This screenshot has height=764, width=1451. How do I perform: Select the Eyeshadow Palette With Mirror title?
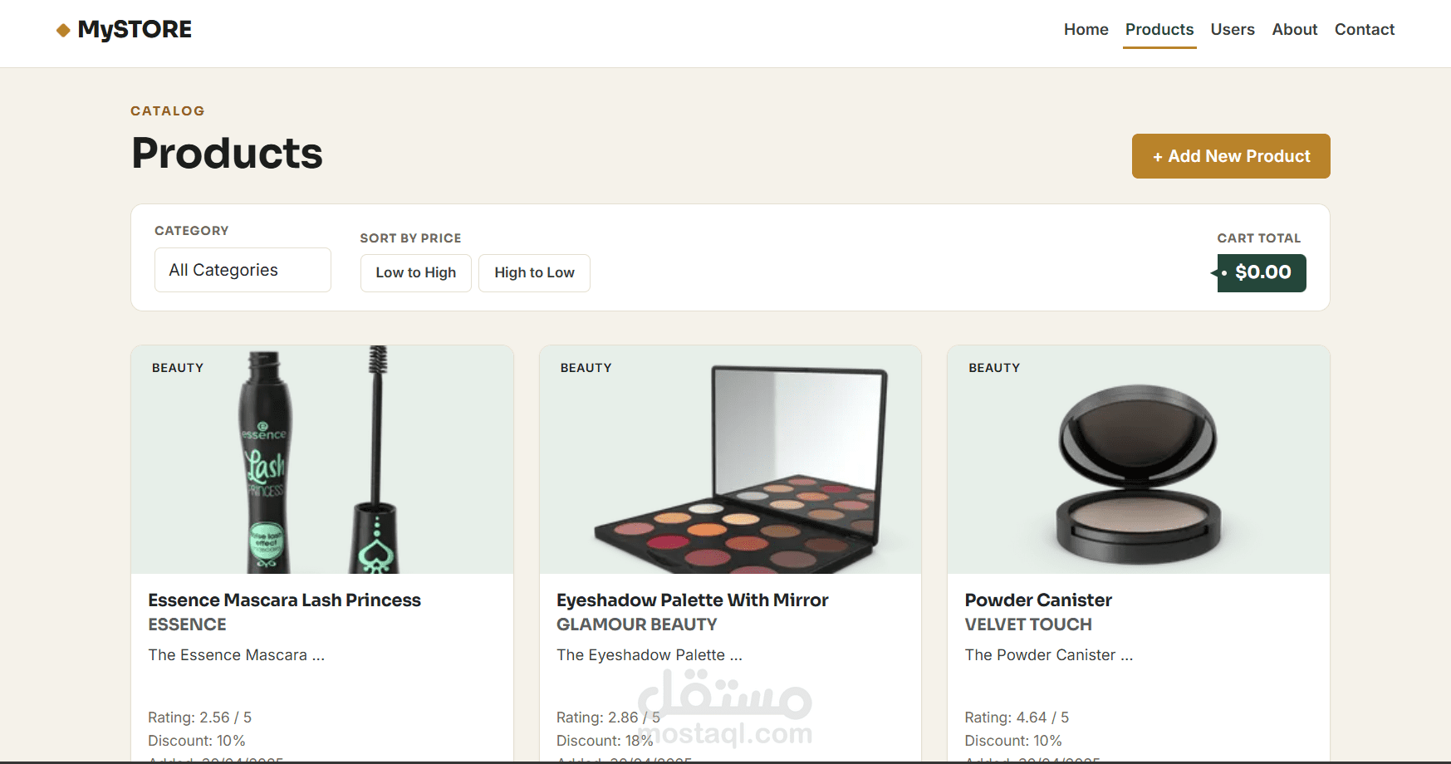pos(693,600)
